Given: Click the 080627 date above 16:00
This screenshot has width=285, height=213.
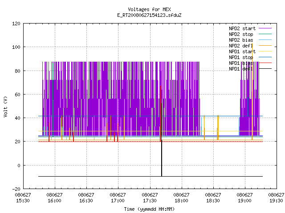Looking at the screenshot, I should click(54, 195).
